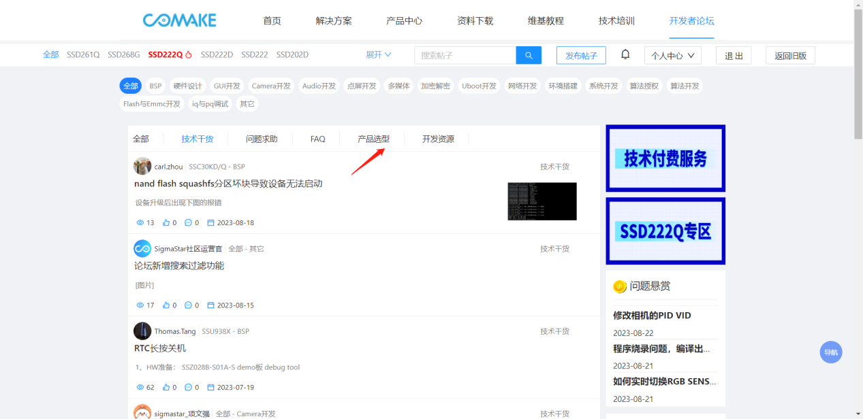863x419 pixels.
Task: Expand the chip list with 展开
Action: [379, 55]
